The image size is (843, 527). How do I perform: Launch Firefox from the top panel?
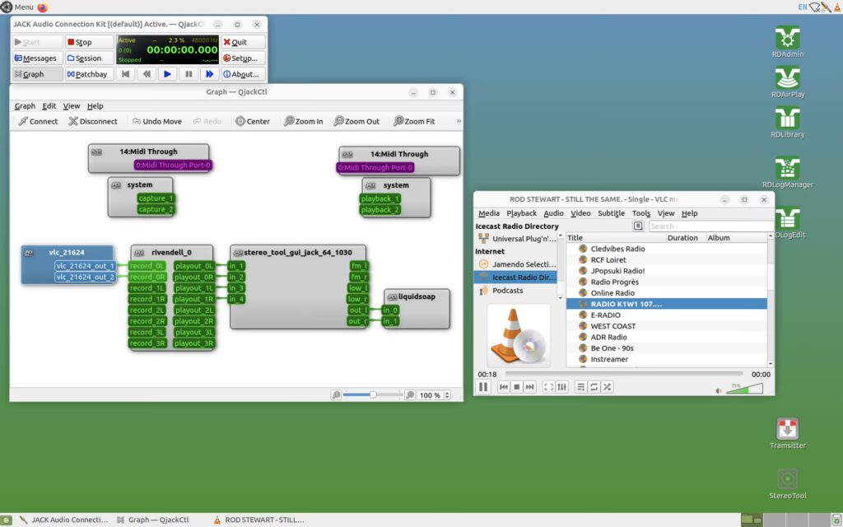click(x=43, y=7)
